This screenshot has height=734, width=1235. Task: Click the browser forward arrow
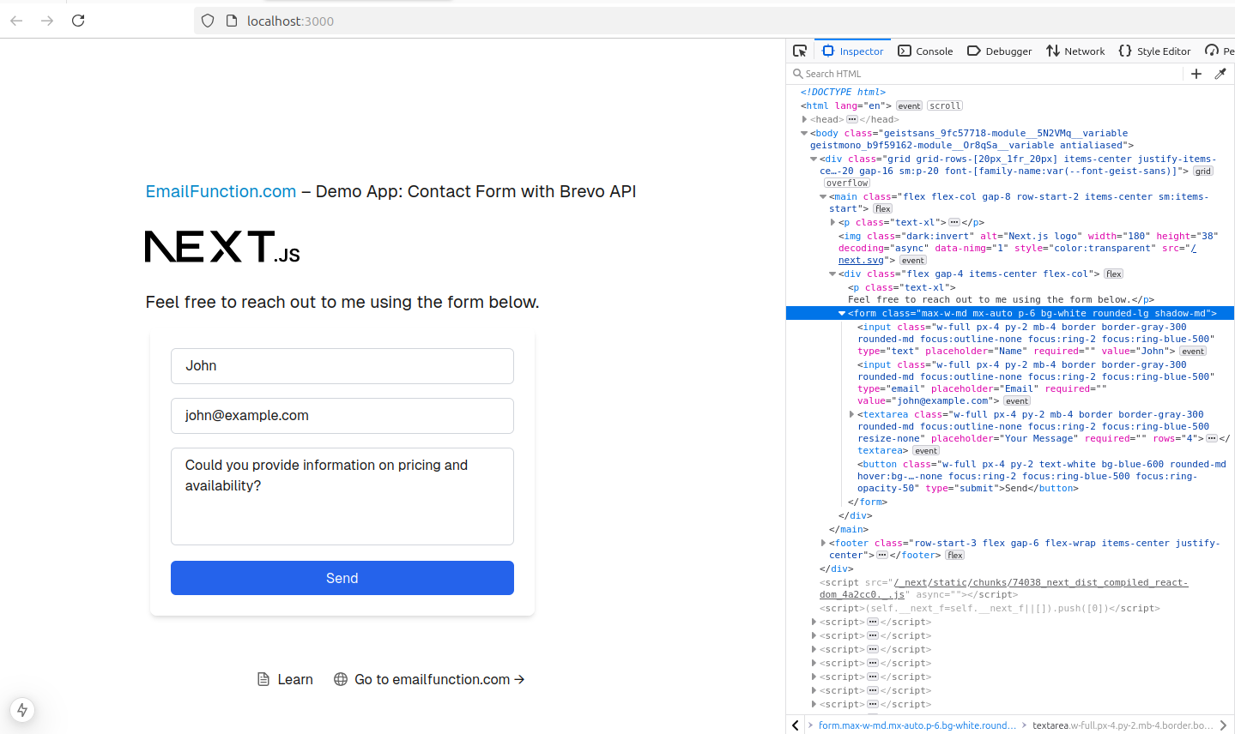pyautogui.click(x=47, y=21)
